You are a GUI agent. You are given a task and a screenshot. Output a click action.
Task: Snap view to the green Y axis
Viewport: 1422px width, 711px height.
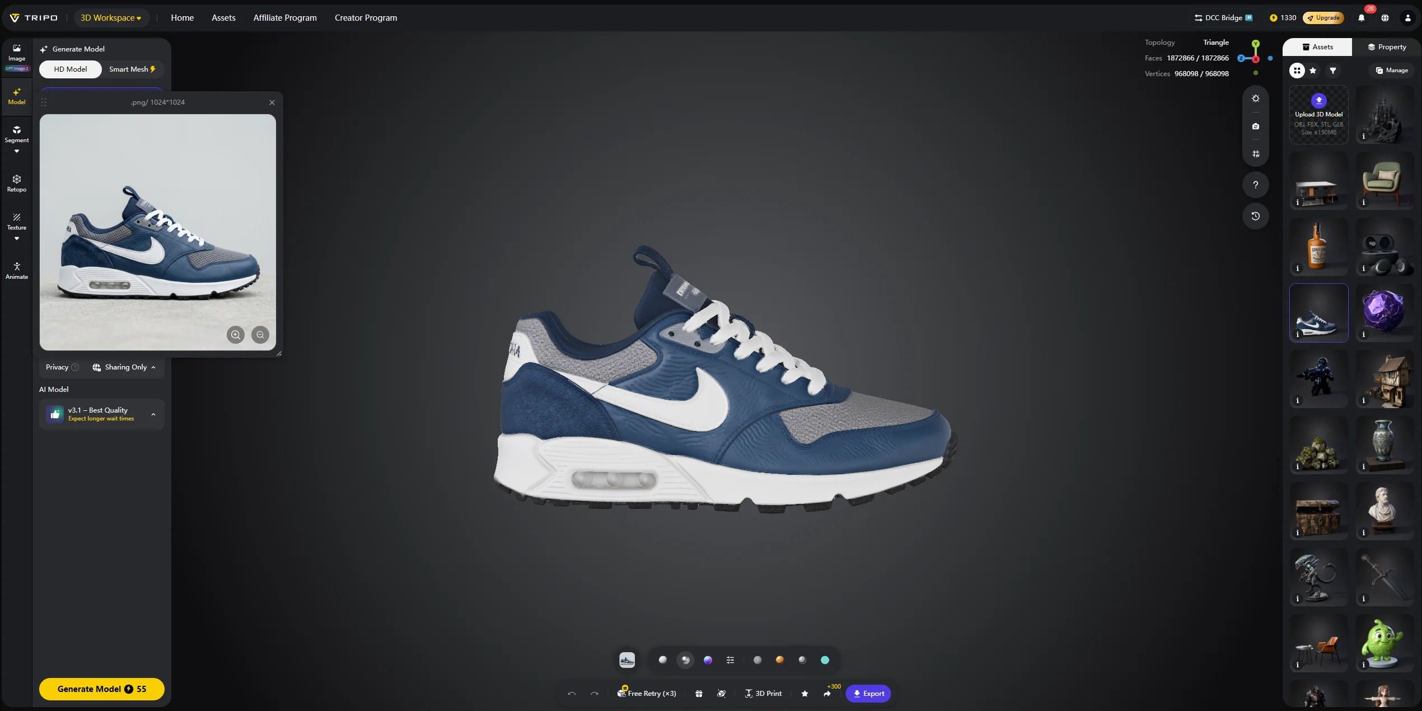[1256, 44]
